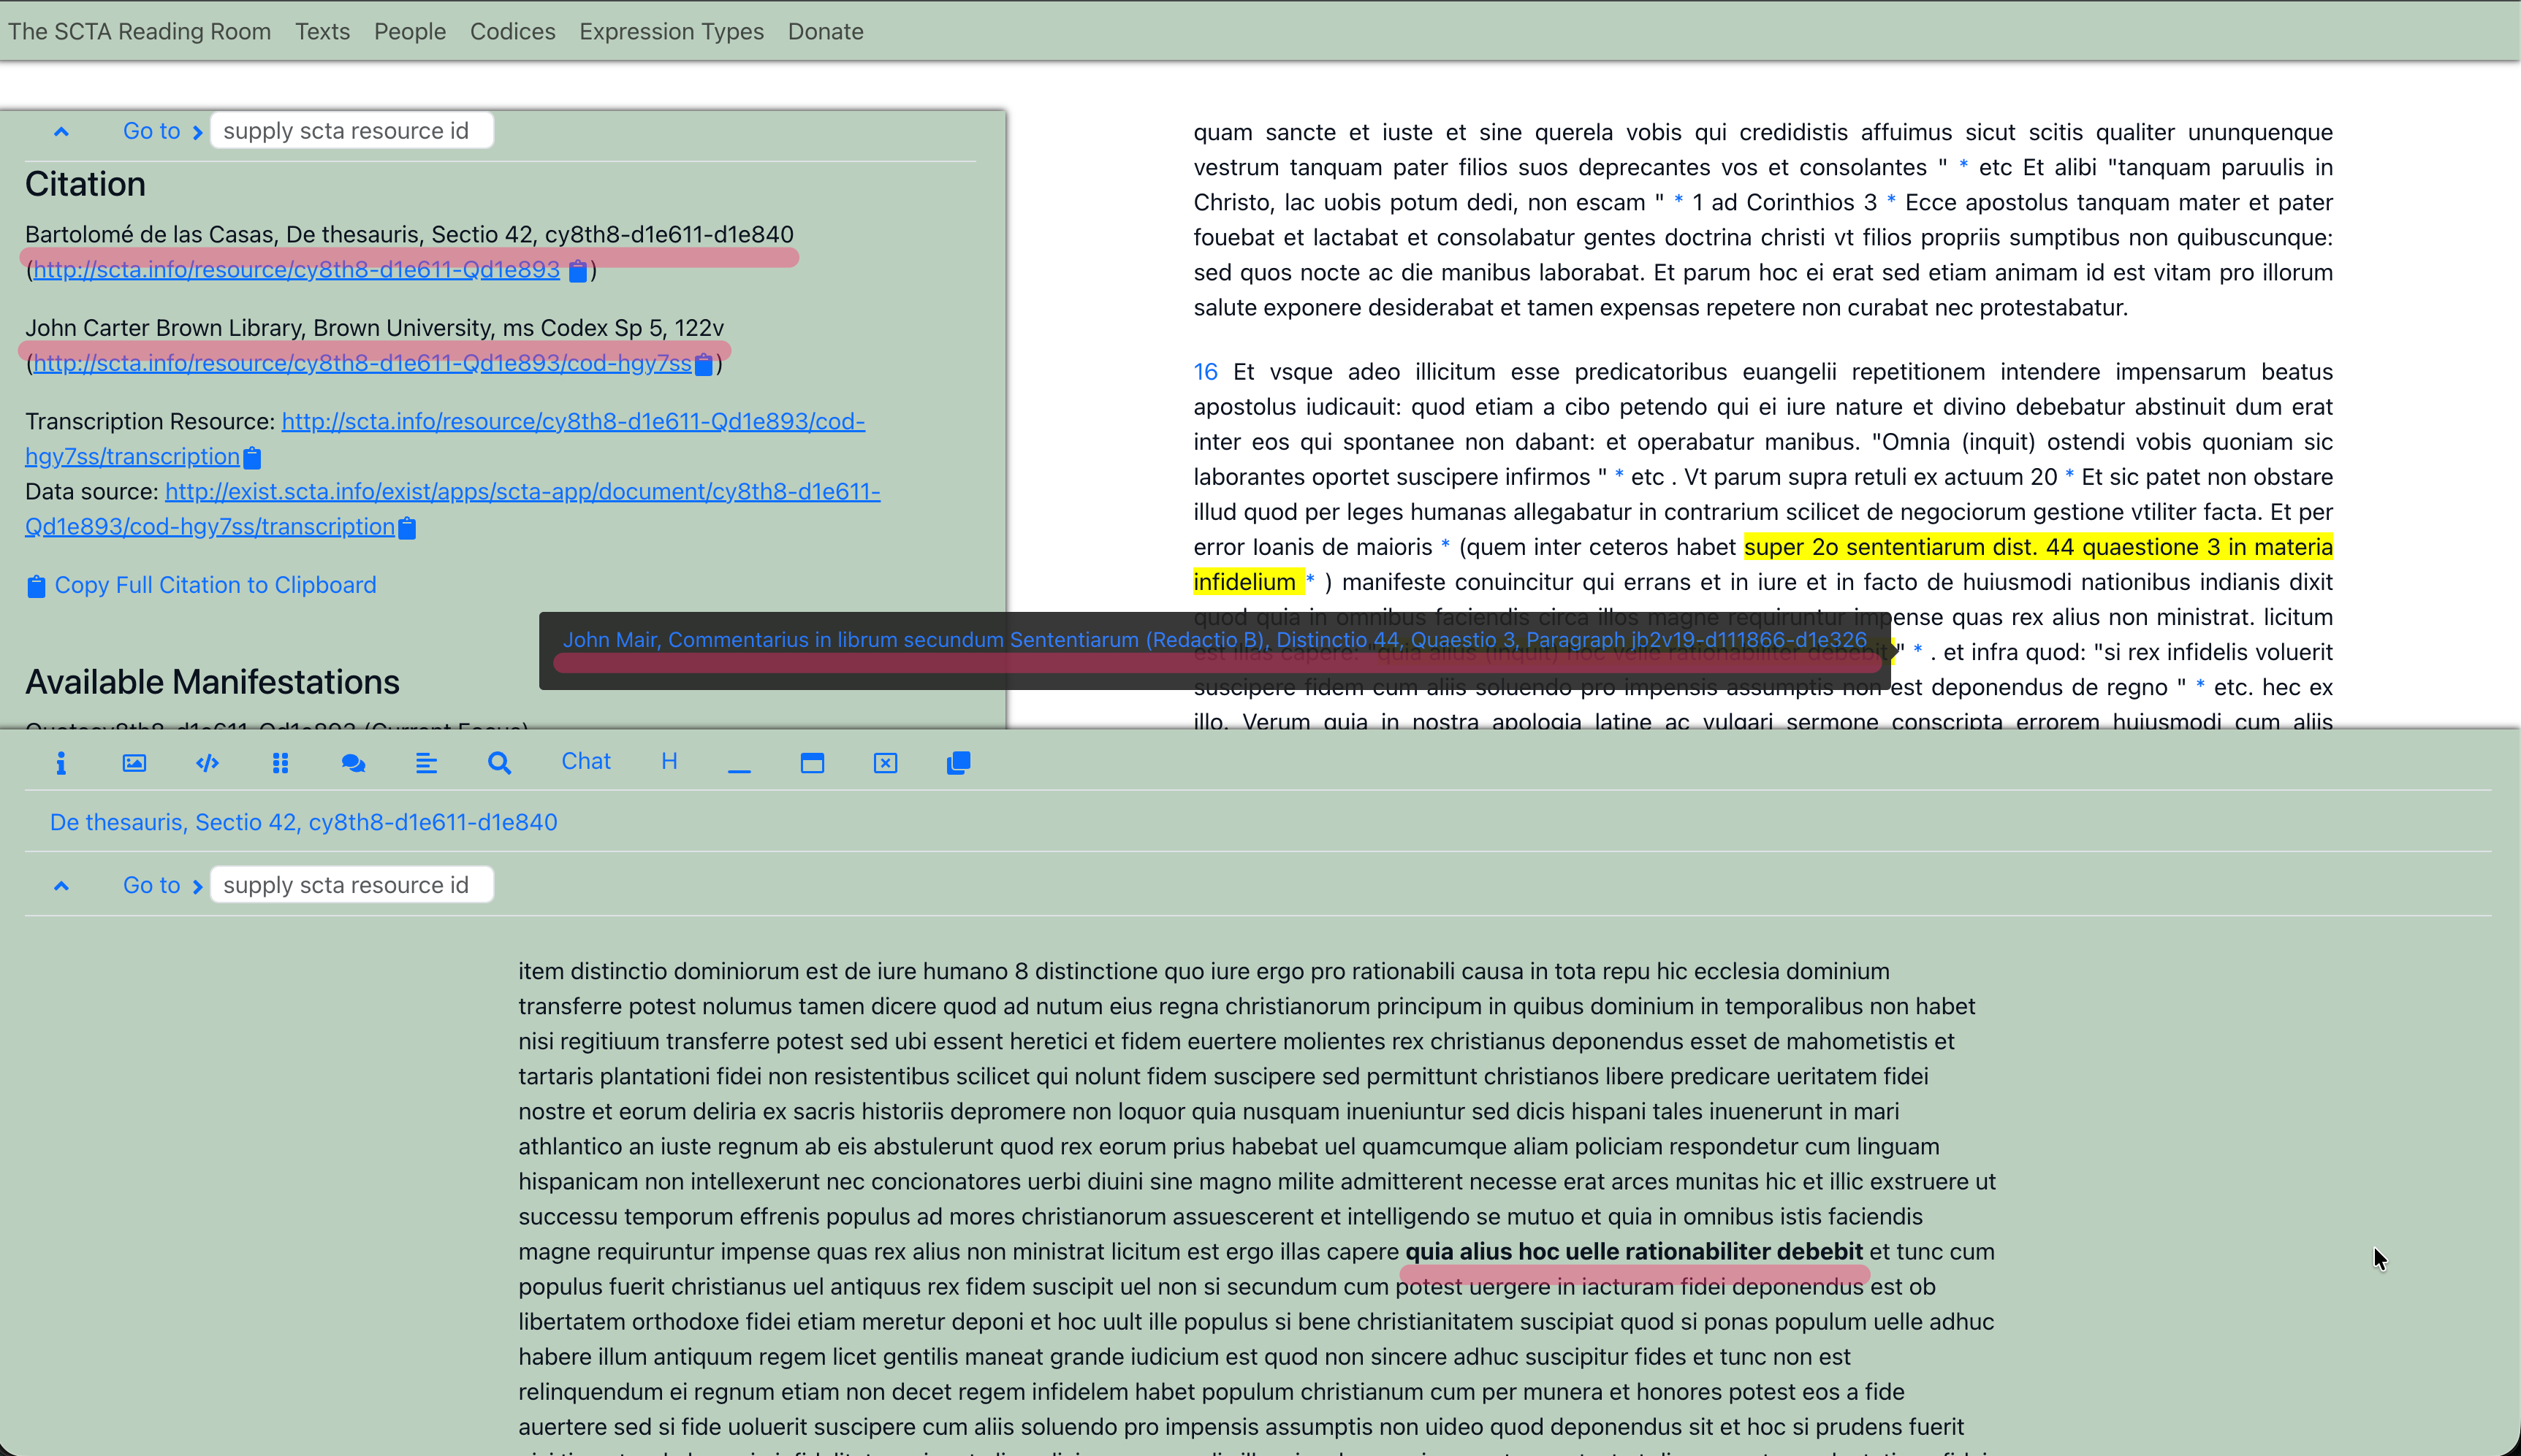Maximize the bottom panel window icon
The width and height of the screenshot is (2521, 1456).
[x=813, y=763]
